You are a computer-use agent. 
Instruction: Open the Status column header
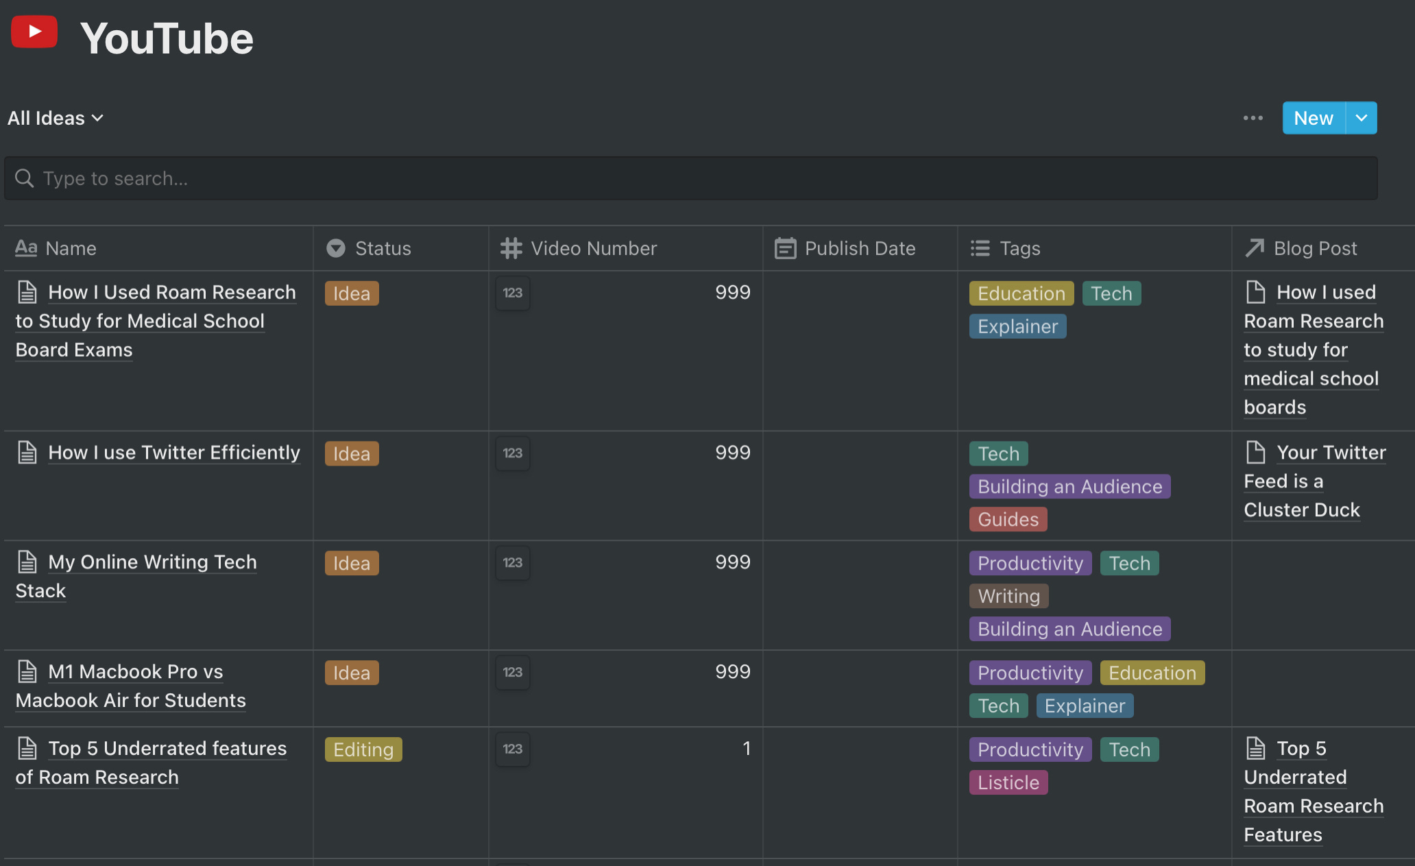click(401, 248)
